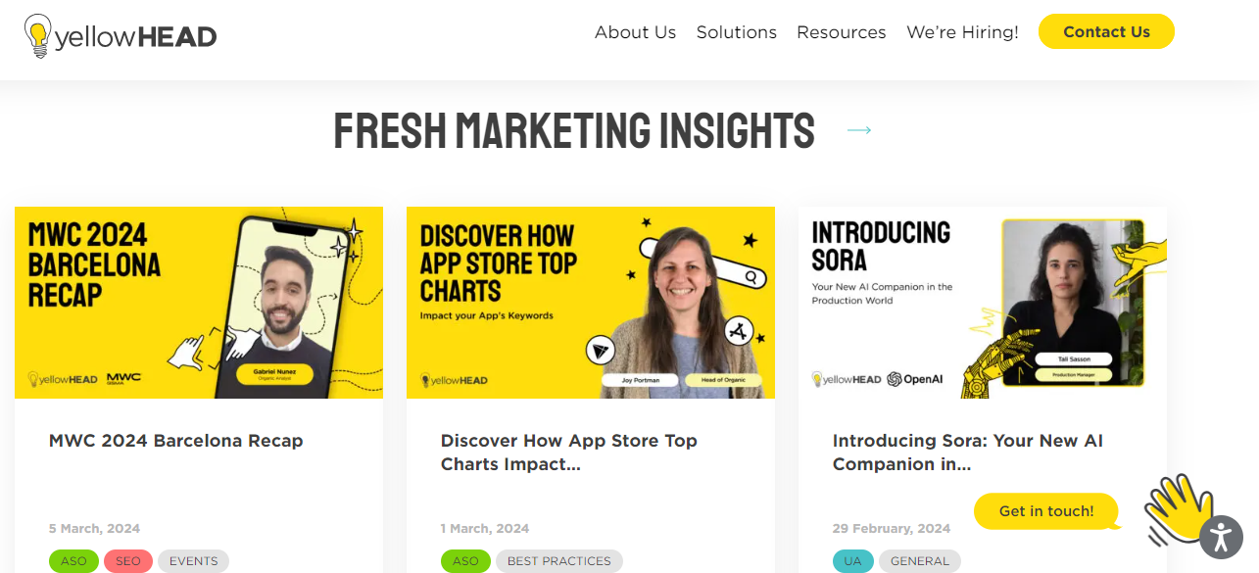Click the Get in touch chat bubble
The height and width of the screenshot is (573, 1259).
coord(1046,511)
